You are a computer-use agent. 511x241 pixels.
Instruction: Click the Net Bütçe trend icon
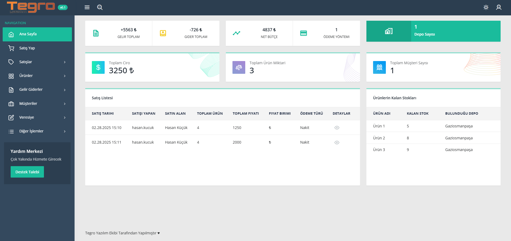[236, 33]
